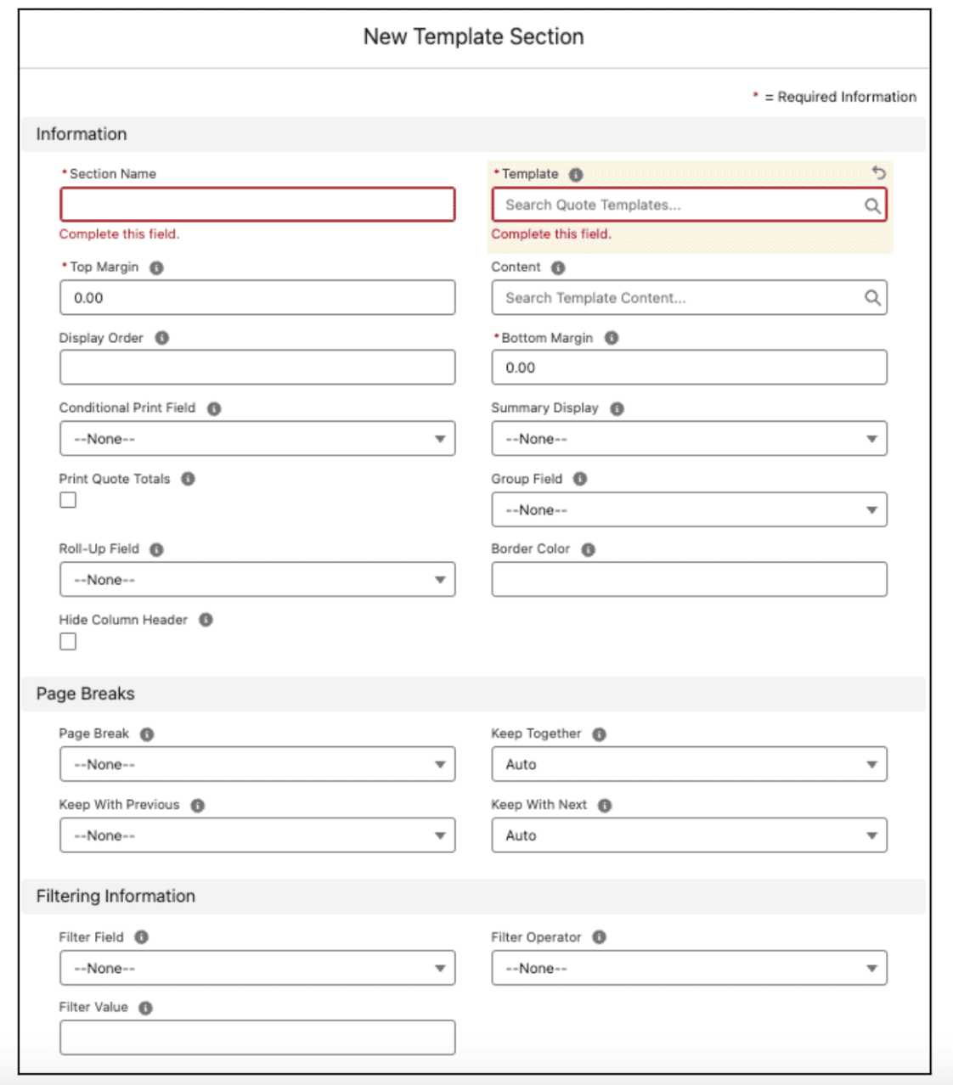Click the info icon next to Top Margin

pyautogui.click(x=156, y=267)
